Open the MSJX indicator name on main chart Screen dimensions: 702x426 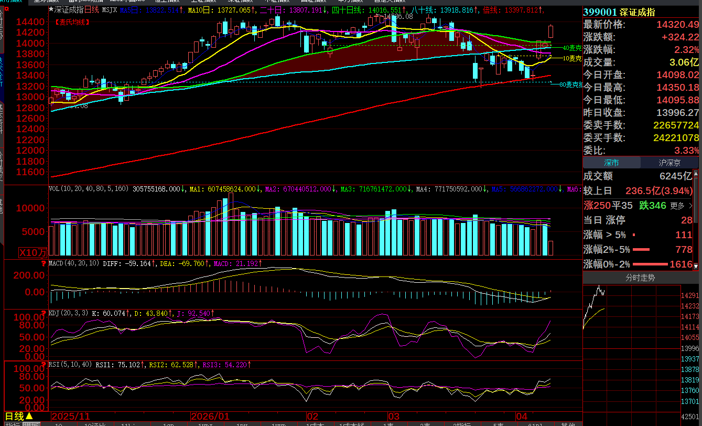109,9
